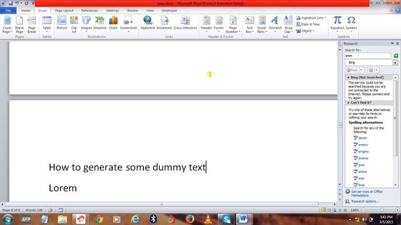Viewport: 401px width, 225px height.
Task: Open Quick Parts menu
Action: pos(262,24)
